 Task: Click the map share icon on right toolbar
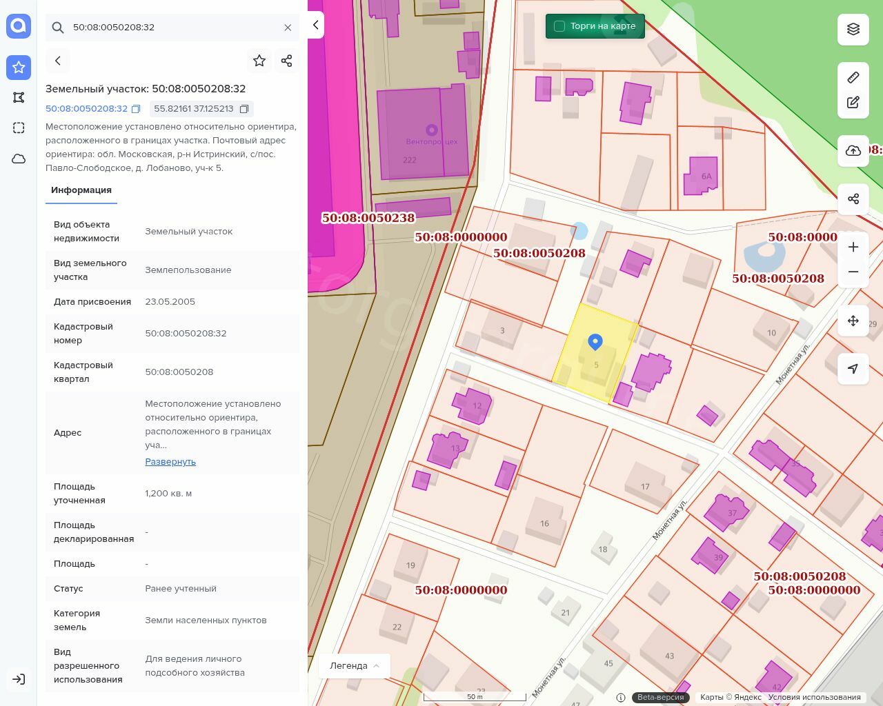(853, 199)
